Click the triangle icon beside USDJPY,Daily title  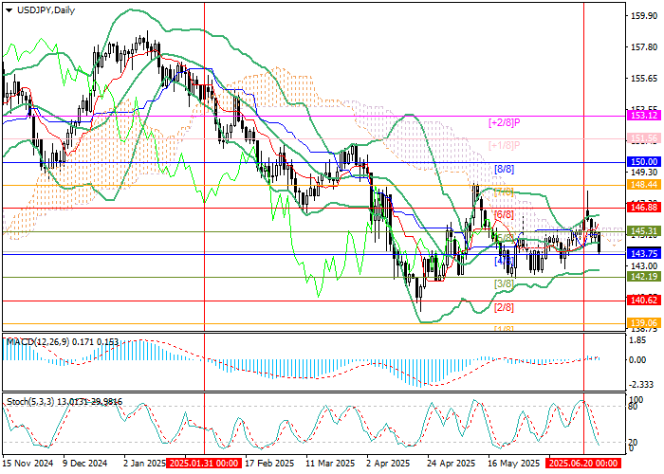(7, 9)
